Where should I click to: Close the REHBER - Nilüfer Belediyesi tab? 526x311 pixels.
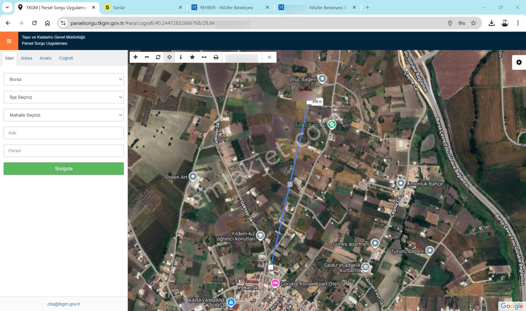[x=267, y=7]
